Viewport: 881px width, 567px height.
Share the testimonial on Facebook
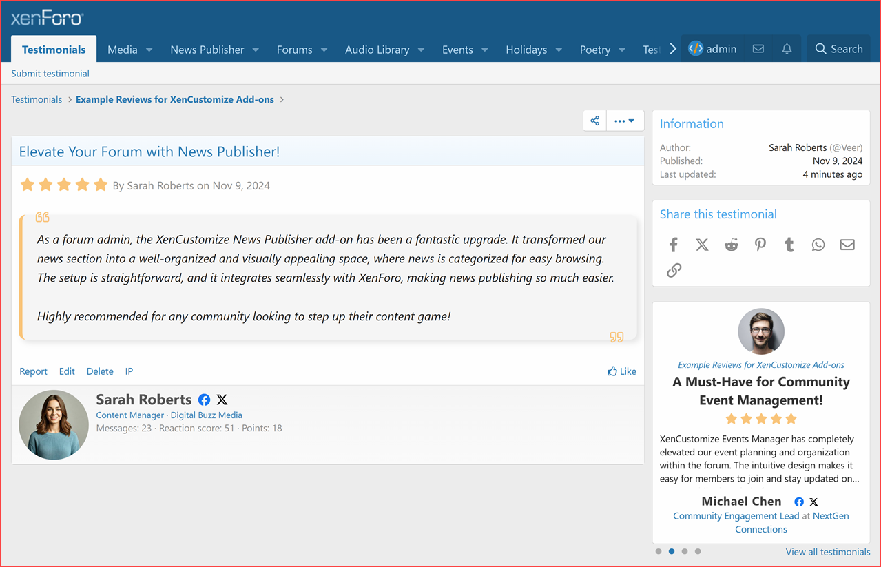[x=673, y=245]
